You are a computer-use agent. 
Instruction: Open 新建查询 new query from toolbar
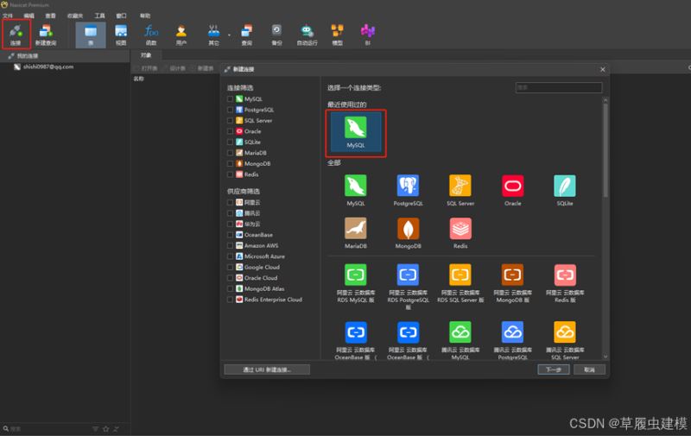point(46,35)
